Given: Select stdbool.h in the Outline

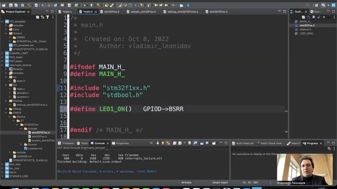Looking at the screenshot, I should (305, 29).
